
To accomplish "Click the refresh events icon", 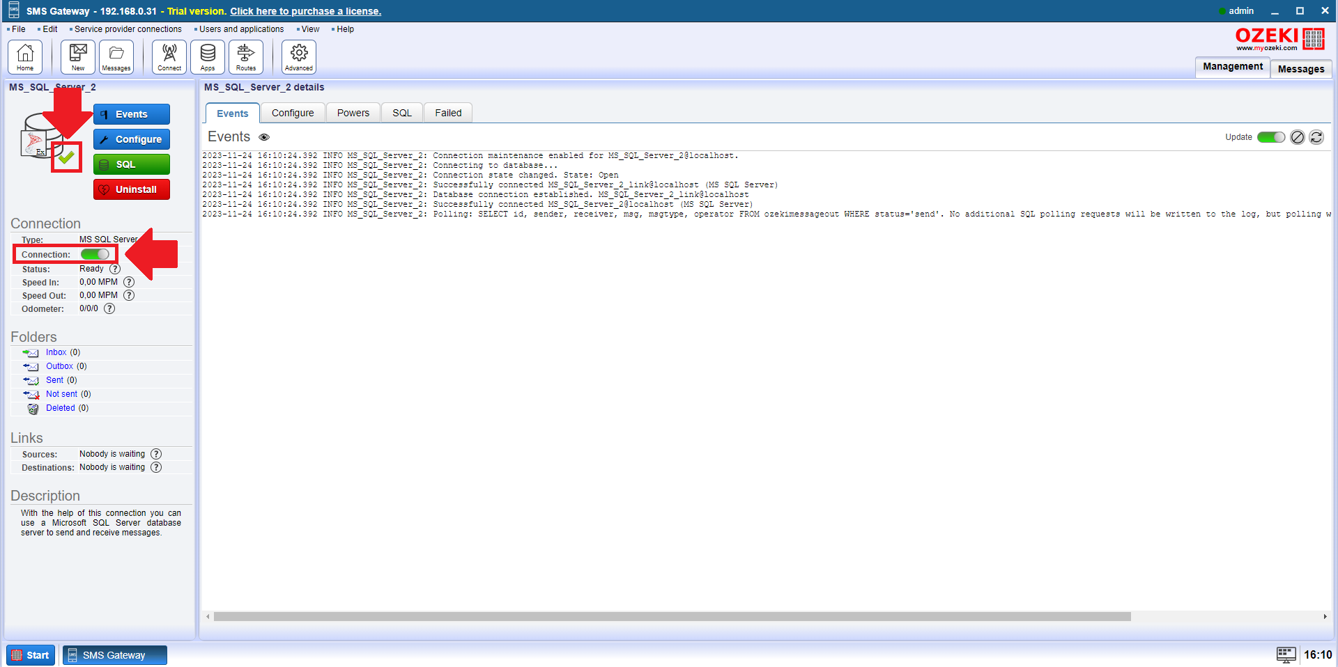I will click(1316, 137).
